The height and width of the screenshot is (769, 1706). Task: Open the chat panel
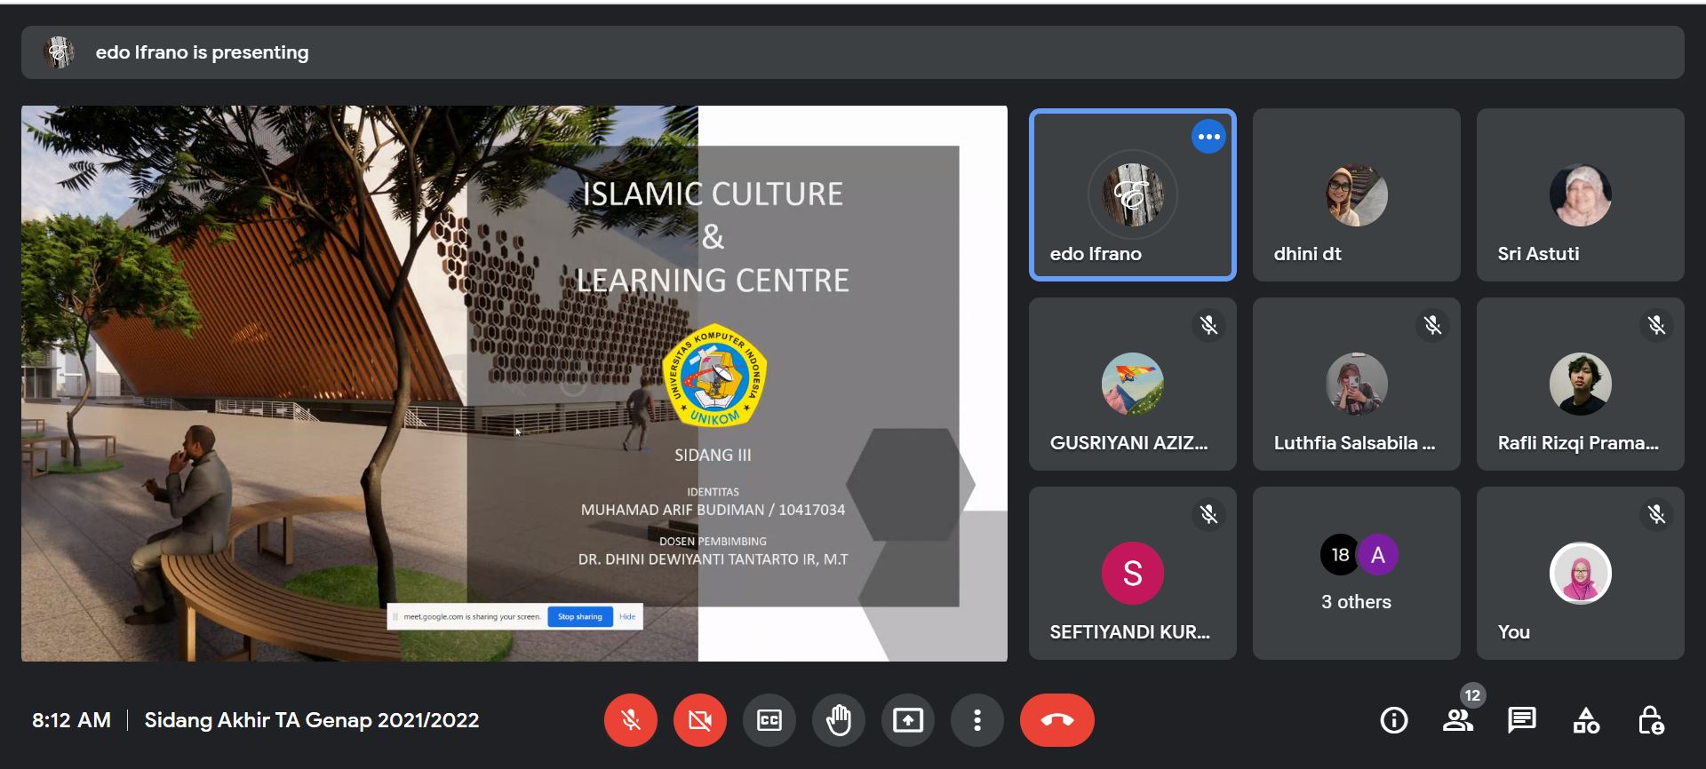pyautogui.click(x=1521, y=720)
